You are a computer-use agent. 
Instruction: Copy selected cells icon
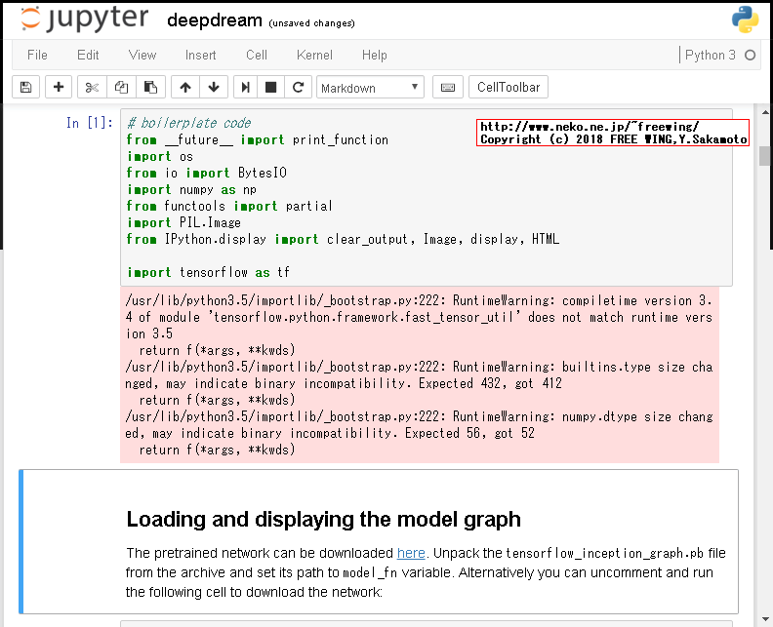click(121, 88)
